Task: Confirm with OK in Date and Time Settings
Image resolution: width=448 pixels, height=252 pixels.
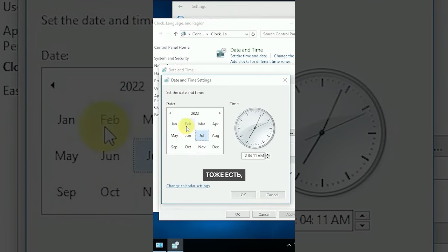Action: tap(243, 195)
